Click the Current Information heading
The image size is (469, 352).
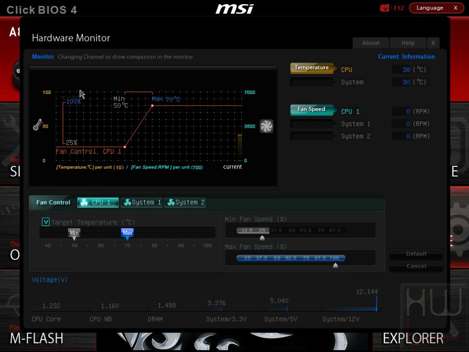point(406,57)
